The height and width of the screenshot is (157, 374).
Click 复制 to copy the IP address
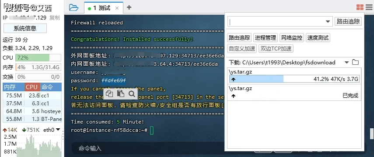[54, 18]
